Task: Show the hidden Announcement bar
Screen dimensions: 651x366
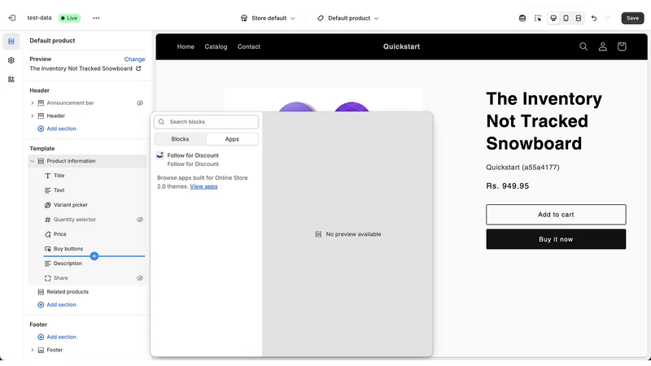Action: click(x=140, y=103)
